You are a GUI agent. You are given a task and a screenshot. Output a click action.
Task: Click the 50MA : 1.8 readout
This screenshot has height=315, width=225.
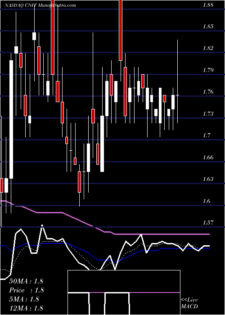coord(26,281)
